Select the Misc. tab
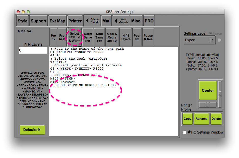Viewport: 239px width, 158px height. [x=136, y=21]
